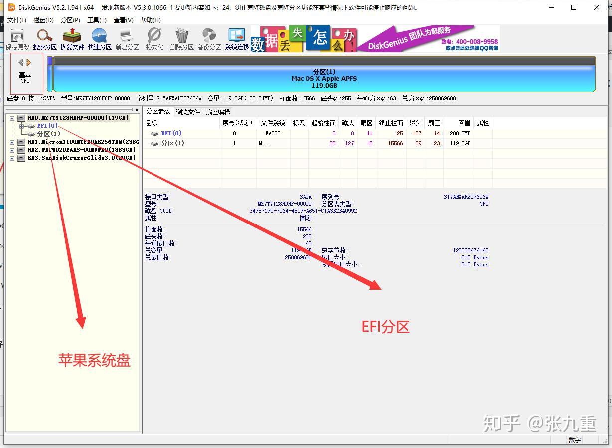Open the 磁盘(D) menu
This screenshot has height=448, width=612.
(43, 20)
